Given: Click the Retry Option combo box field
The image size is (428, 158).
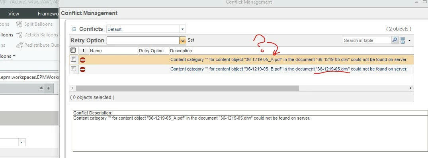Looking at the screenshot, I should 143,40.
